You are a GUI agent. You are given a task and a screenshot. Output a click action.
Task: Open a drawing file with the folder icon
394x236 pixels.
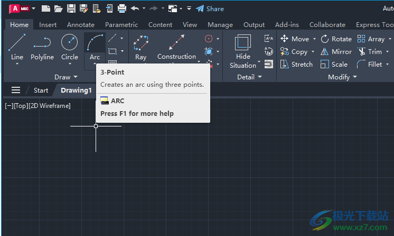click(58, 9)
